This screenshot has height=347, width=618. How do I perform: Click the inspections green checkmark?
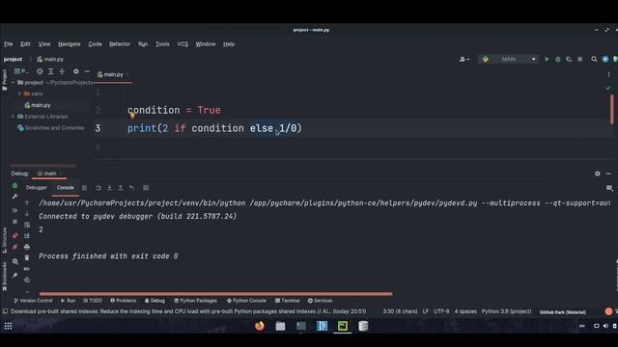608,88
